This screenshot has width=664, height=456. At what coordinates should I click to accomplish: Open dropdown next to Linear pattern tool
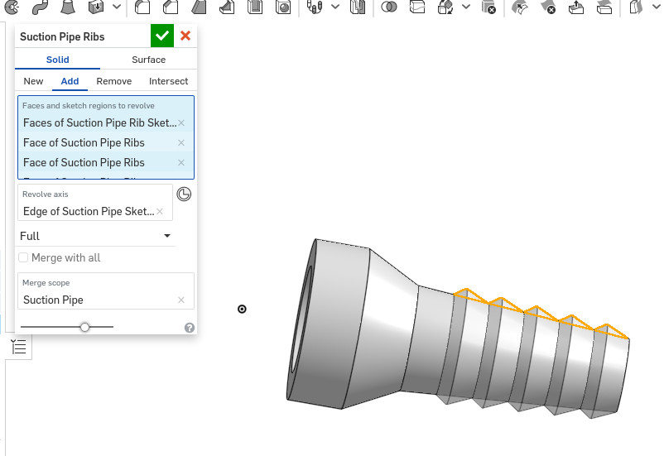point(335,7)
